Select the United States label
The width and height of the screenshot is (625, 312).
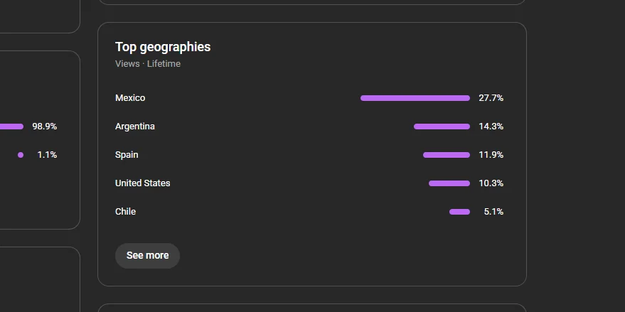coord(143,183)
